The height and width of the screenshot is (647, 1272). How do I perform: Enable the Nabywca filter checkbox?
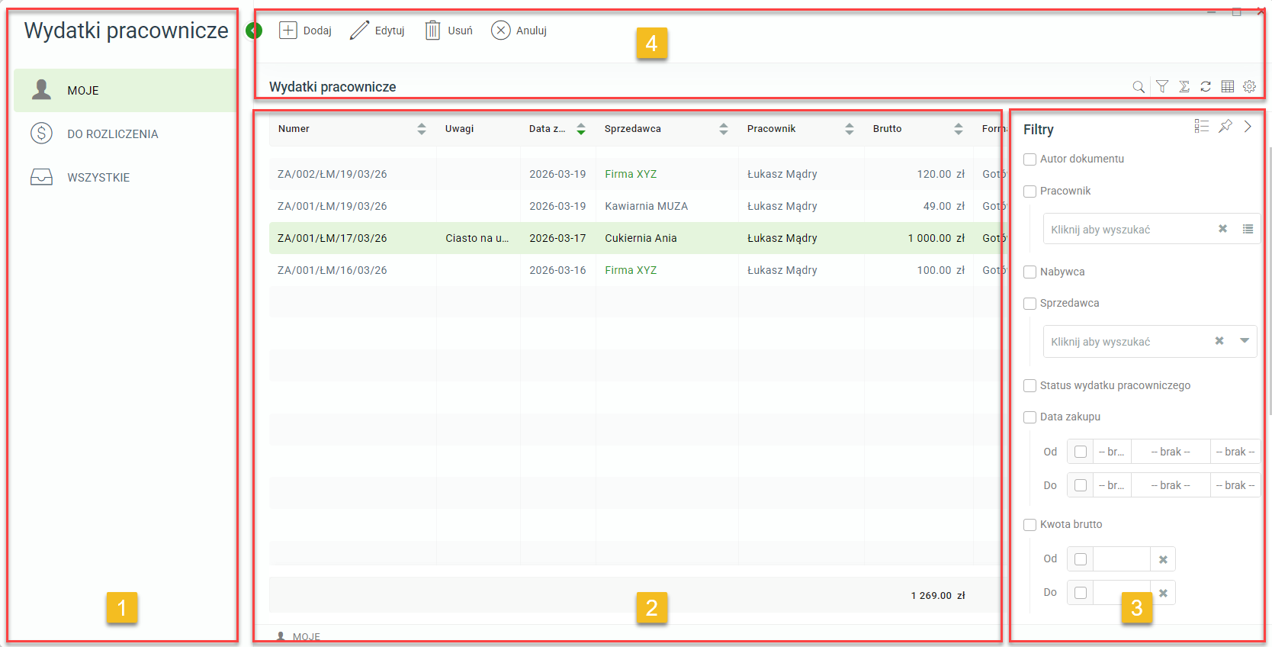click(x=1029, y=272)
